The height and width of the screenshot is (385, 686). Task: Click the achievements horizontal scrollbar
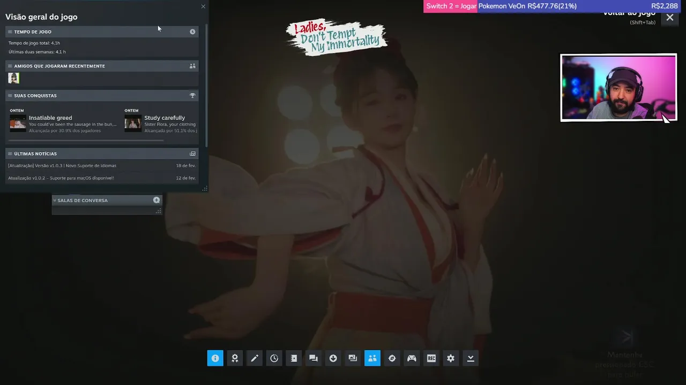(86, 141)
